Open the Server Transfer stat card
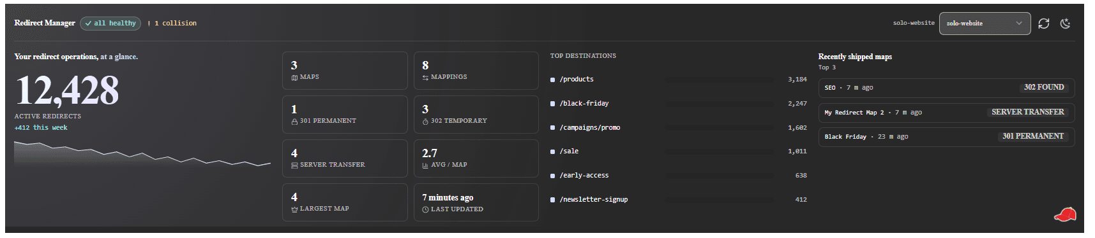The height and width of the screenshot is (238, 1095). pos(345,158)
